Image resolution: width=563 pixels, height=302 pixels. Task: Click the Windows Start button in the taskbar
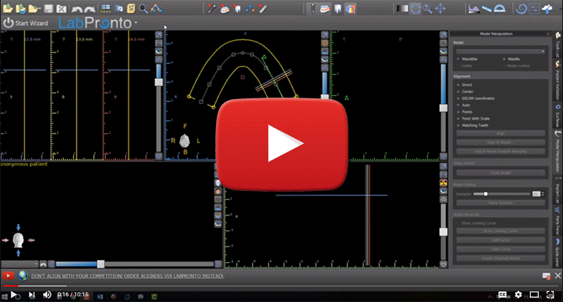coord(4,296)
